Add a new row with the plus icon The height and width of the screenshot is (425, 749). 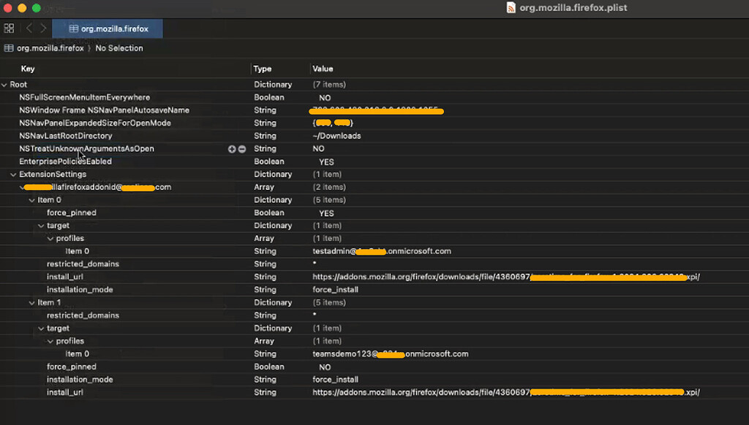231,148
